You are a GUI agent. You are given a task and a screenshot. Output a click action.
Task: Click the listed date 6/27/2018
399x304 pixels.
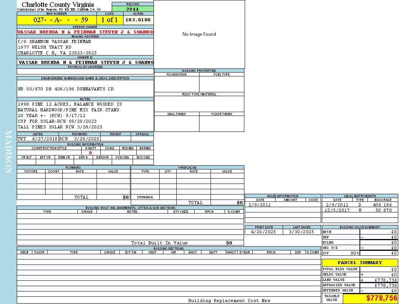click(x=44, y=139)
